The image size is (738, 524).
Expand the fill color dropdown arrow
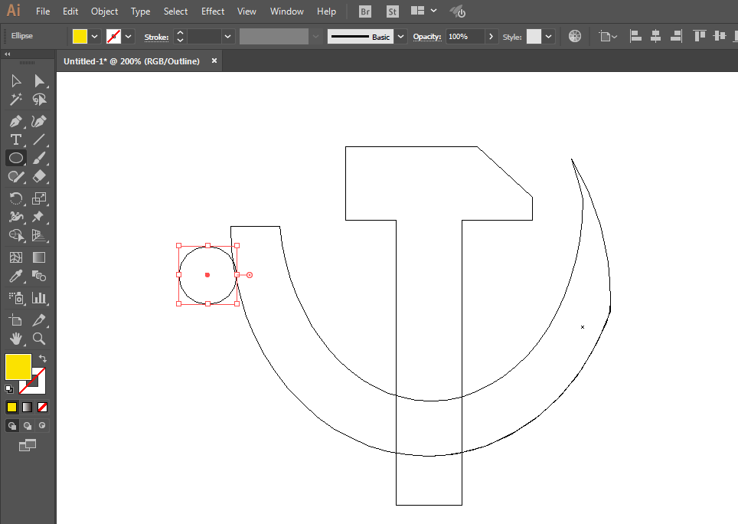[95, 37]
